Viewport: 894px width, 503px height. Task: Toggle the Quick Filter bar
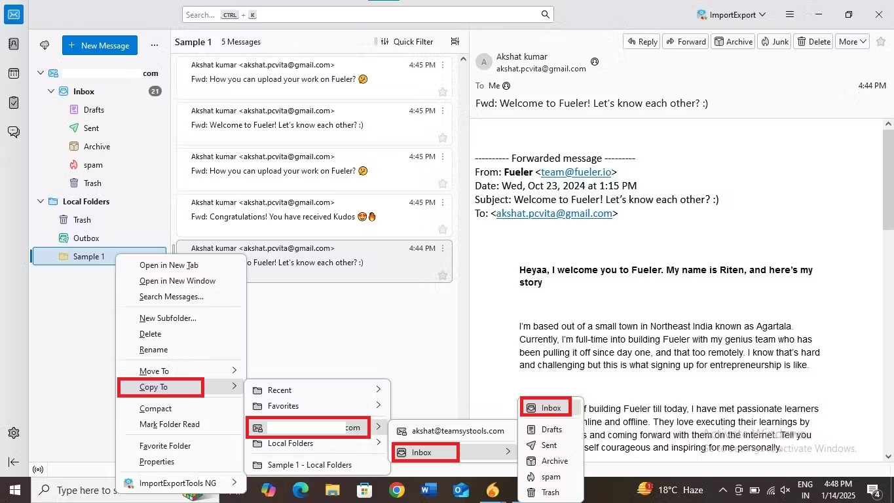click(x=407, y=41)
